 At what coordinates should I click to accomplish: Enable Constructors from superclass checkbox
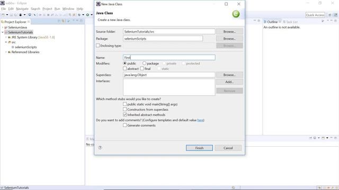(125, 109)
